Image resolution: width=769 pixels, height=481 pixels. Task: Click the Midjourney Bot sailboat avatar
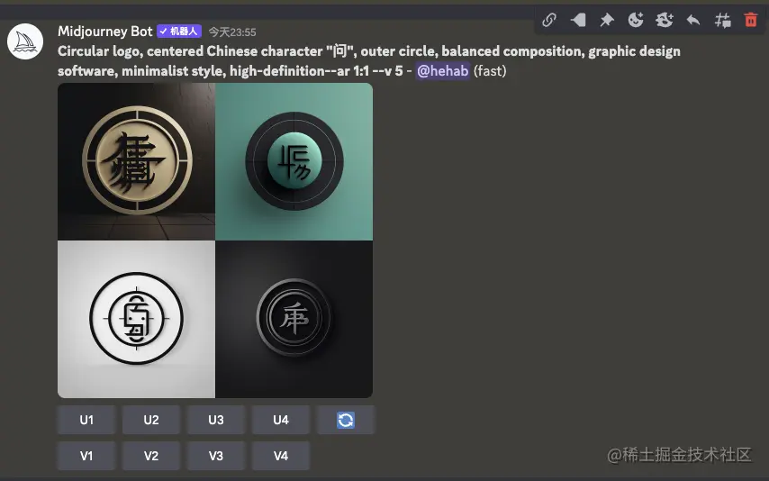[25, 41]
